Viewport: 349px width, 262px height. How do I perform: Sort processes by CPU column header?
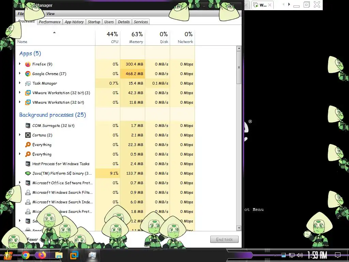(108, 38)
